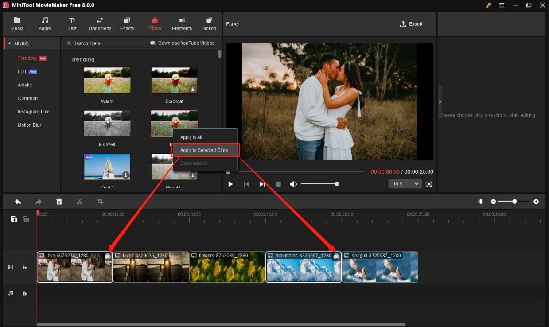Select the loves-4329036_1280 clip
Viewport: 549px width, 327px height.
pos(151,267)
